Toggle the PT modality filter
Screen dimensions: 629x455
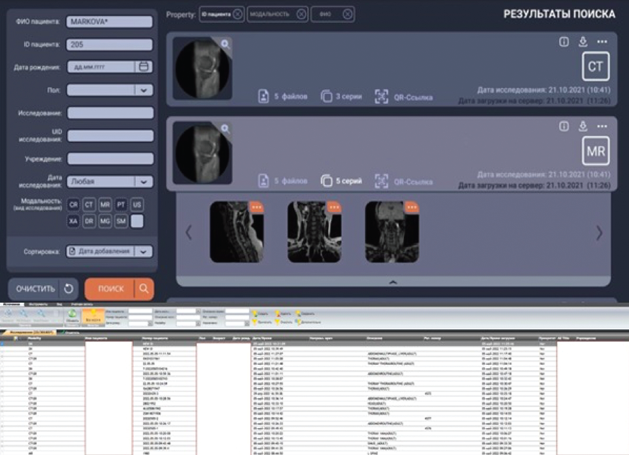[121, 205]
